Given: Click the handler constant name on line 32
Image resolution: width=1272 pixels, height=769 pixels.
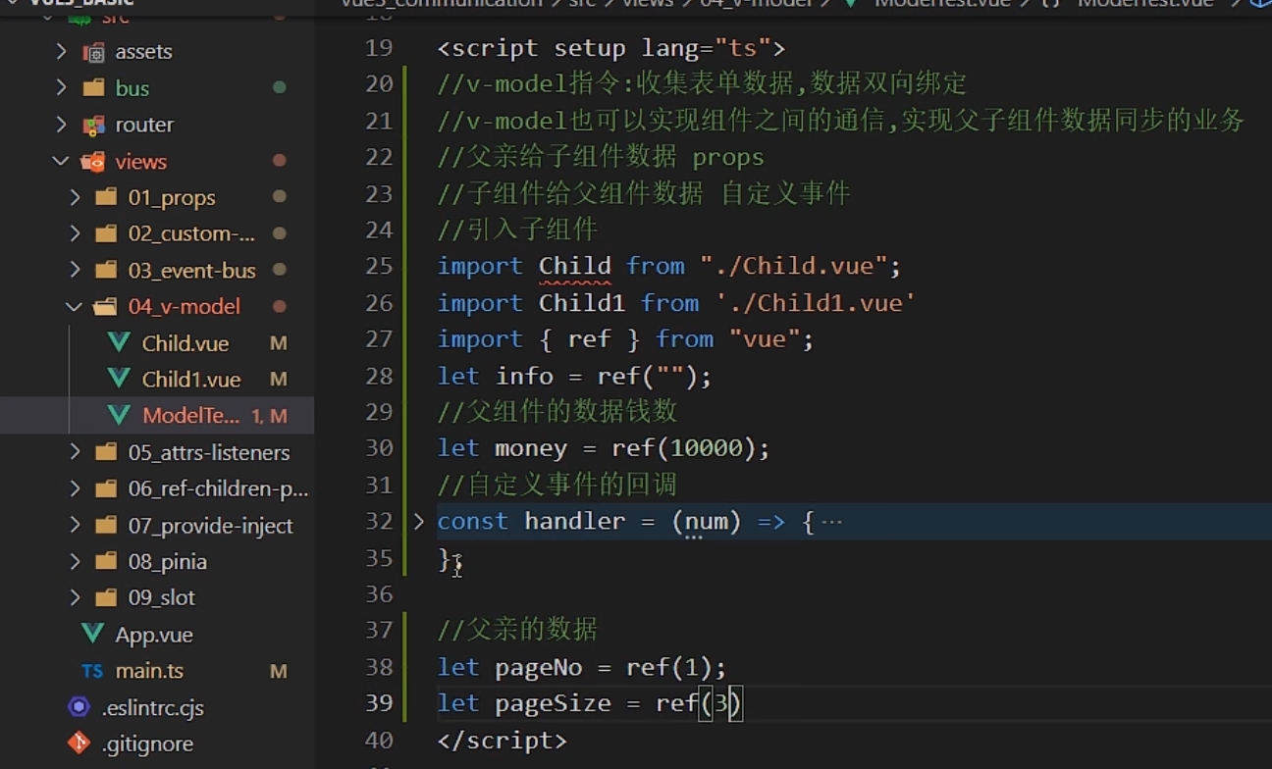Looking at the screenshot, I should click(574, 521).
